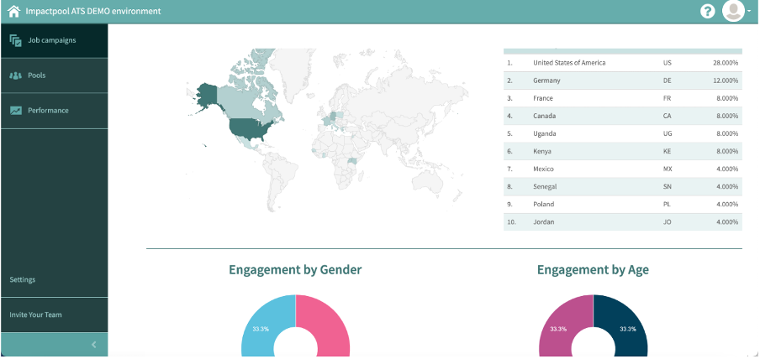Click the user avatar profile picture

coord(733,11)
